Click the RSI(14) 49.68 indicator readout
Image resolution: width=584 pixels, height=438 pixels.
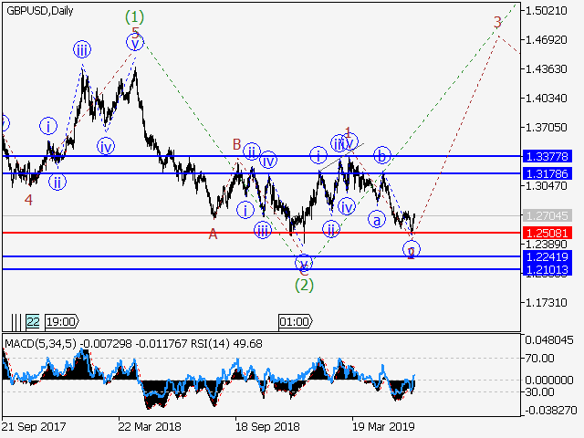[x=226, y=343]
